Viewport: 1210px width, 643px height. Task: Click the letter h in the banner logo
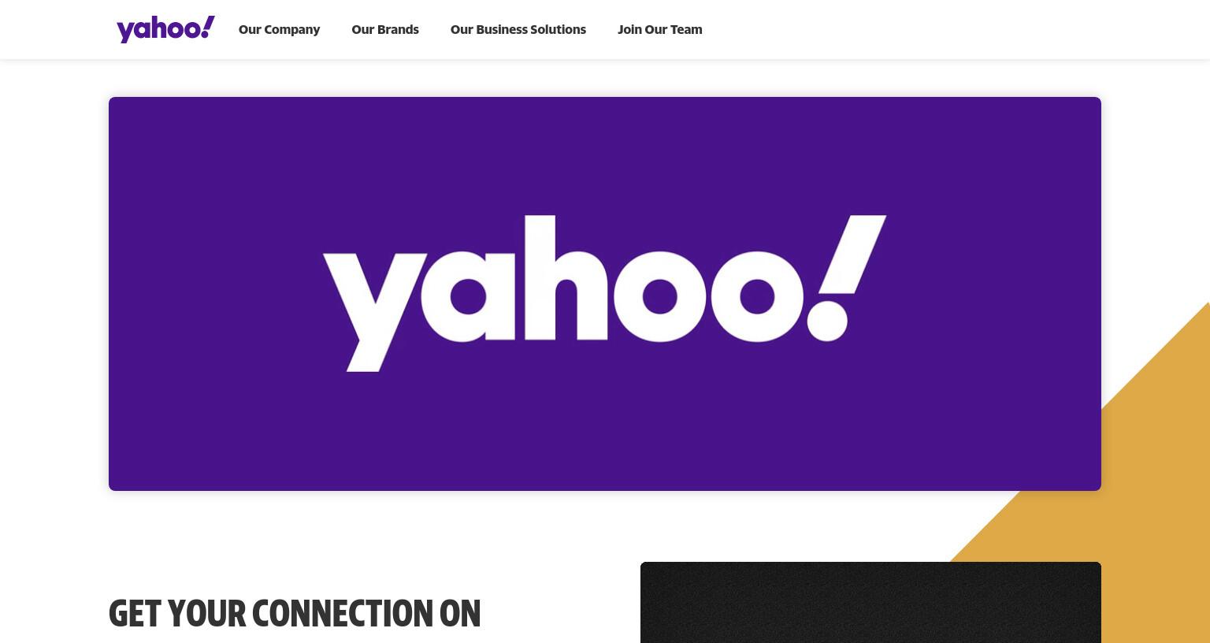tap(566, 277)
